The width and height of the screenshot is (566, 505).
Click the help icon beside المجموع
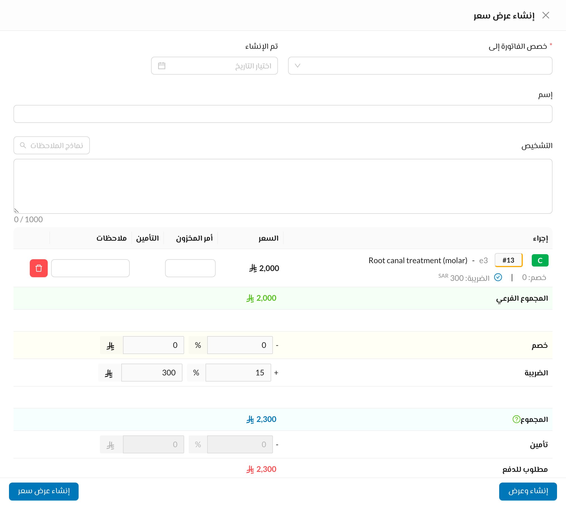516,419
